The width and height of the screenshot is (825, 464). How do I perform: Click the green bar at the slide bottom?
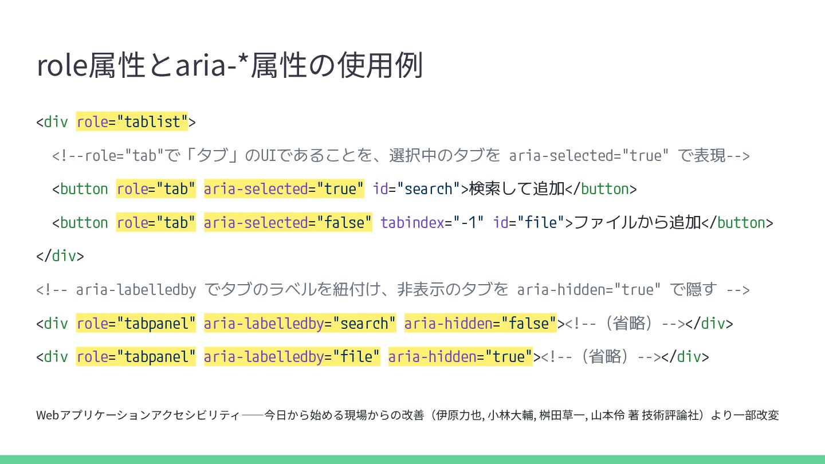pyautogui.click(x=412, y=459)
